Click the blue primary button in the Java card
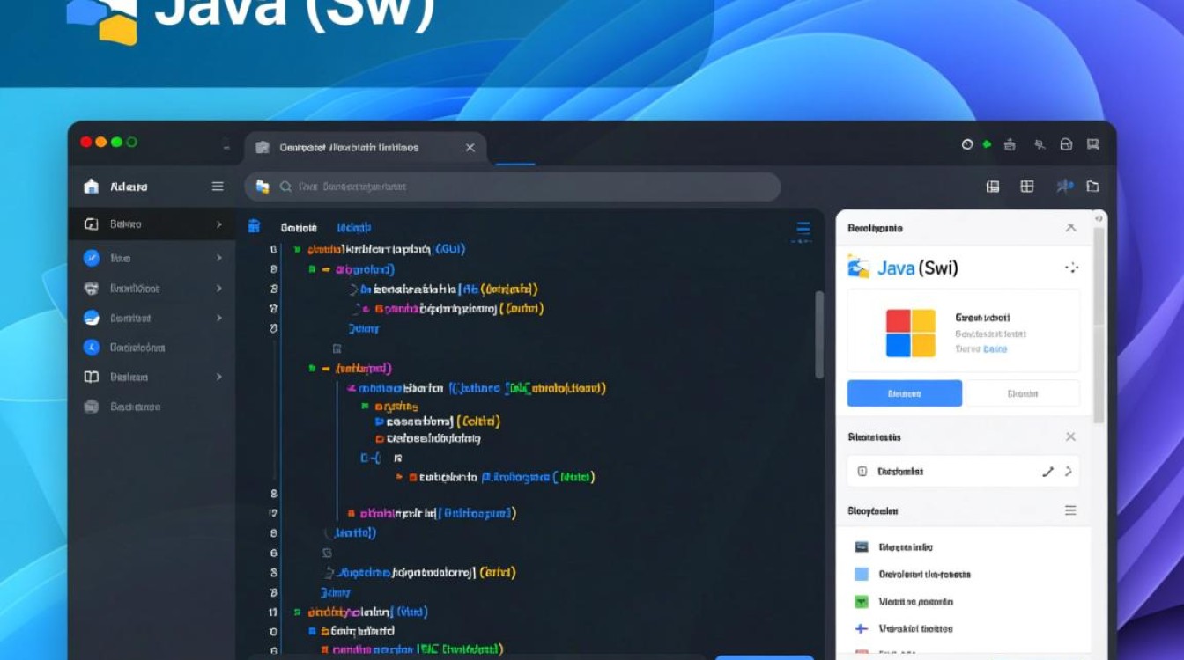 (x=904, y=393)
